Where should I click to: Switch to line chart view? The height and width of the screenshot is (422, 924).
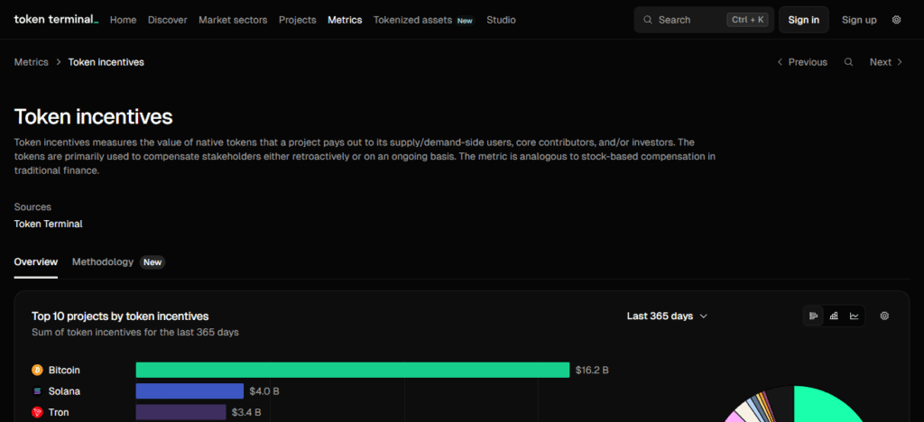click(855, 316)
